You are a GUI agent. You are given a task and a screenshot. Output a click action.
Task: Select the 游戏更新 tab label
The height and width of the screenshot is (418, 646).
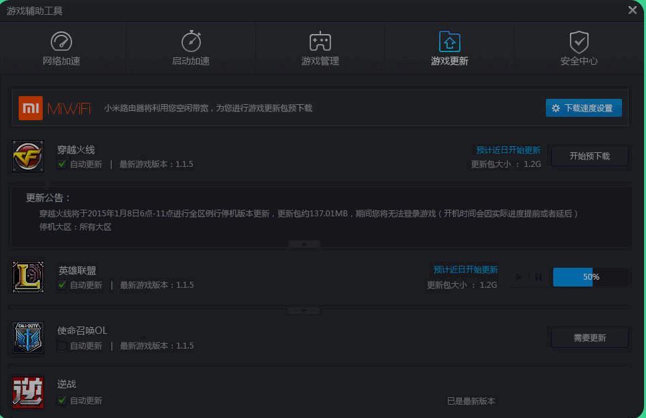[x=450, y=61]
